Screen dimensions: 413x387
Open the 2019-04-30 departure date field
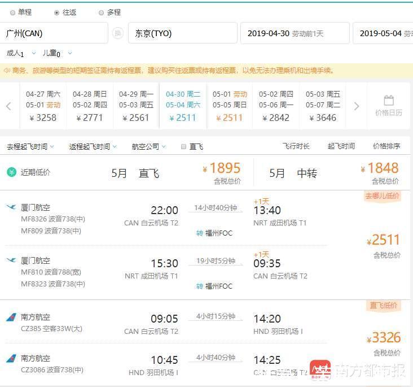coord(295,33)
